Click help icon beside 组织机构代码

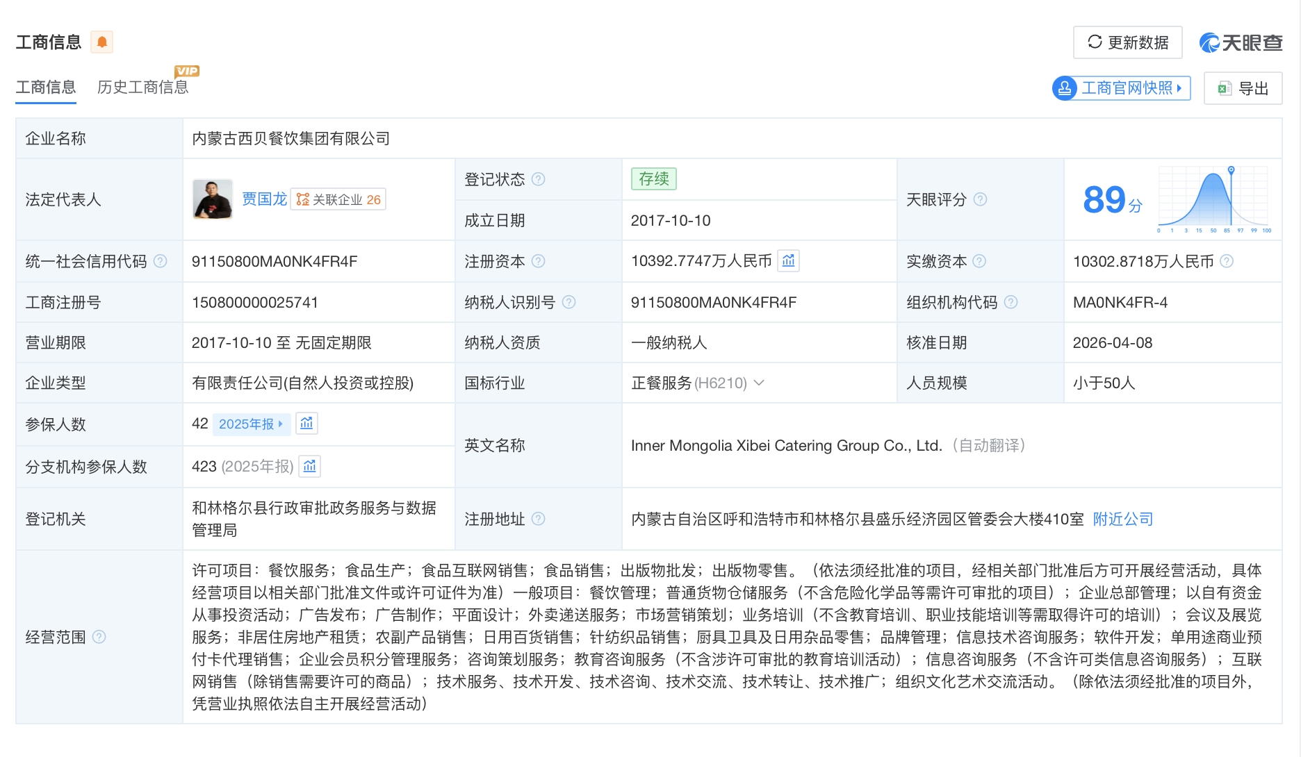coord(1010,302)
